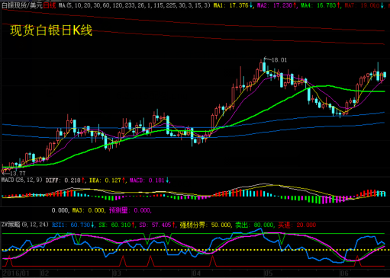Click the 白银现货/美元 symbol title

click(22, 5)
